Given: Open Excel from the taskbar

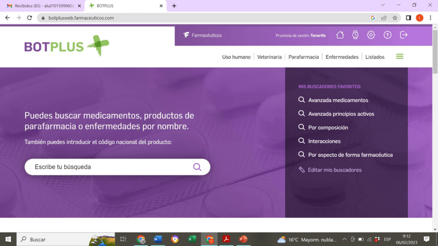Looking at the screenshot, I should (192, 239).
